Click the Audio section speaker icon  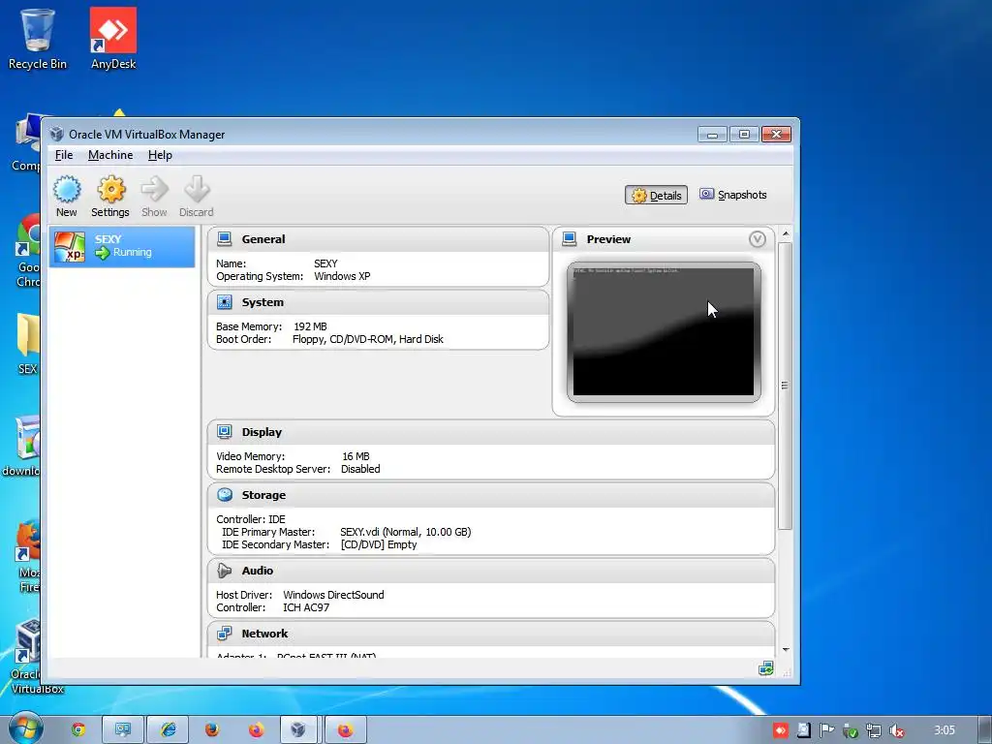[x=225, y=570]
